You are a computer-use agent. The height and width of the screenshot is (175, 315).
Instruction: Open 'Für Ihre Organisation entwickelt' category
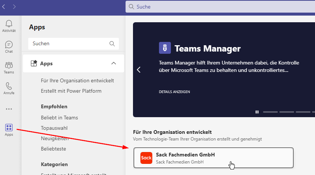(x=77, y=80)
